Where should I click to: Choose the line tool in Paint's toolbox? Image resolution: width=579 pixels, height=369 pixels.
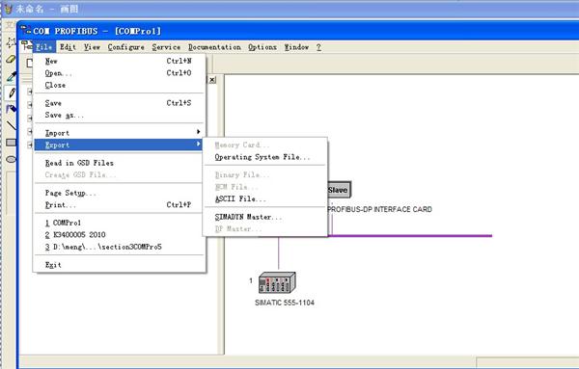pyautogui.click(x=11, y=125)
